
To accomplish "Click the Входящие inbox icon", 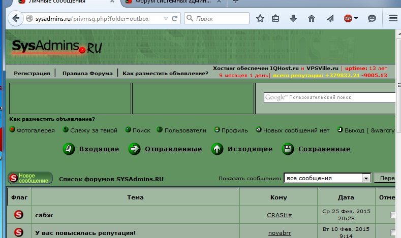I will (x=69, y=149).
